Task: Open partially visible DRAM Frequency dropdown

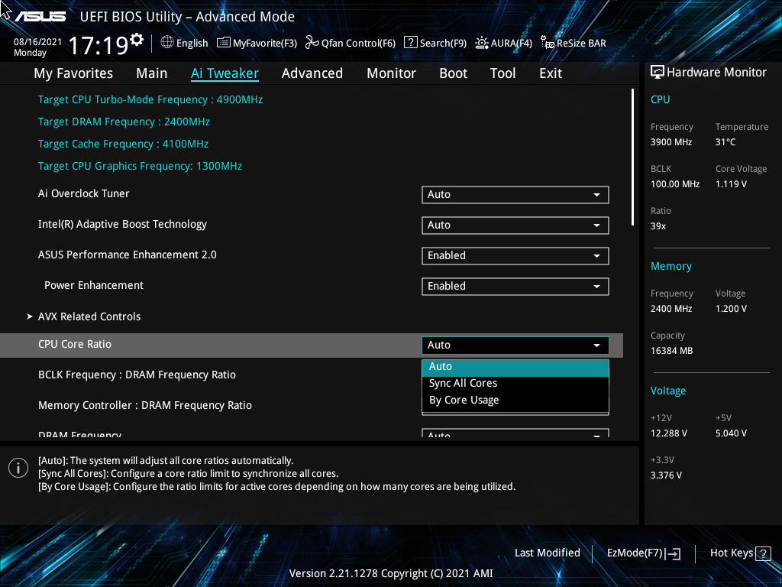Action: [x=515, y=433]
